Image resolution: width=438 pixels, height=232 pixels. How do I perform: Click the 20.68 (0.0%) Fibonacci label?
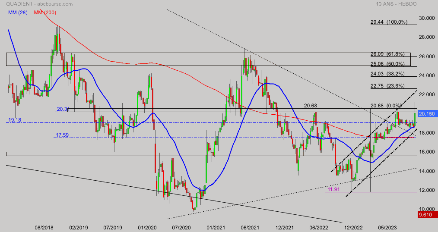tap(386, 106)
